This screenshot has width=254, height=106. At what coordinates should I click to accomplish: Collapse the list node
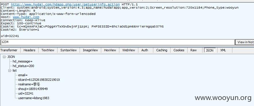coord(9,70)
